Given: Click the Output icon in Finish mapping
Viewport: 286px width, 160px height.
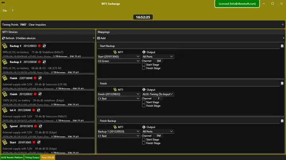Looking at the screenshot, I should [144, 89].
